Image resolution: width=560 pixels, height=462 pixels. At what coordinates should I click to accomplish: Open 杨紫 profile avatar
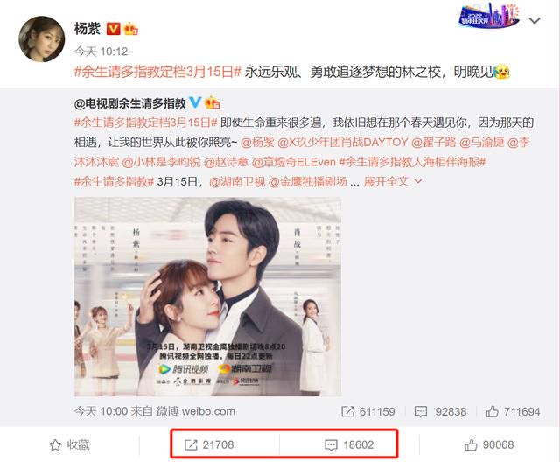tap(42, 38)
